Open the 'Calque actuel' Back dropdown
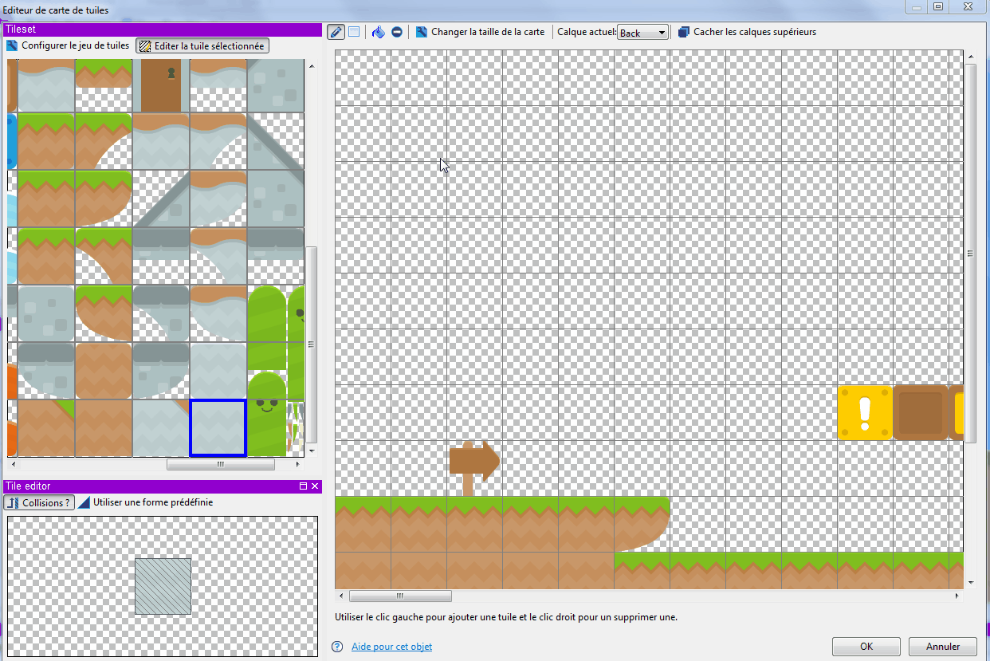The image size is (990, 661). (642, 33)
